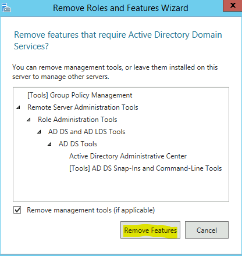Collapse the AD DS and AD LDS Tools node

coord(39,132)
